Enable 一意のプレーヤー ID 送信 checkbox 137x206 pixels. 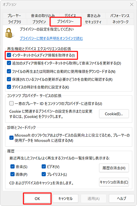click(x=11, y=103)
